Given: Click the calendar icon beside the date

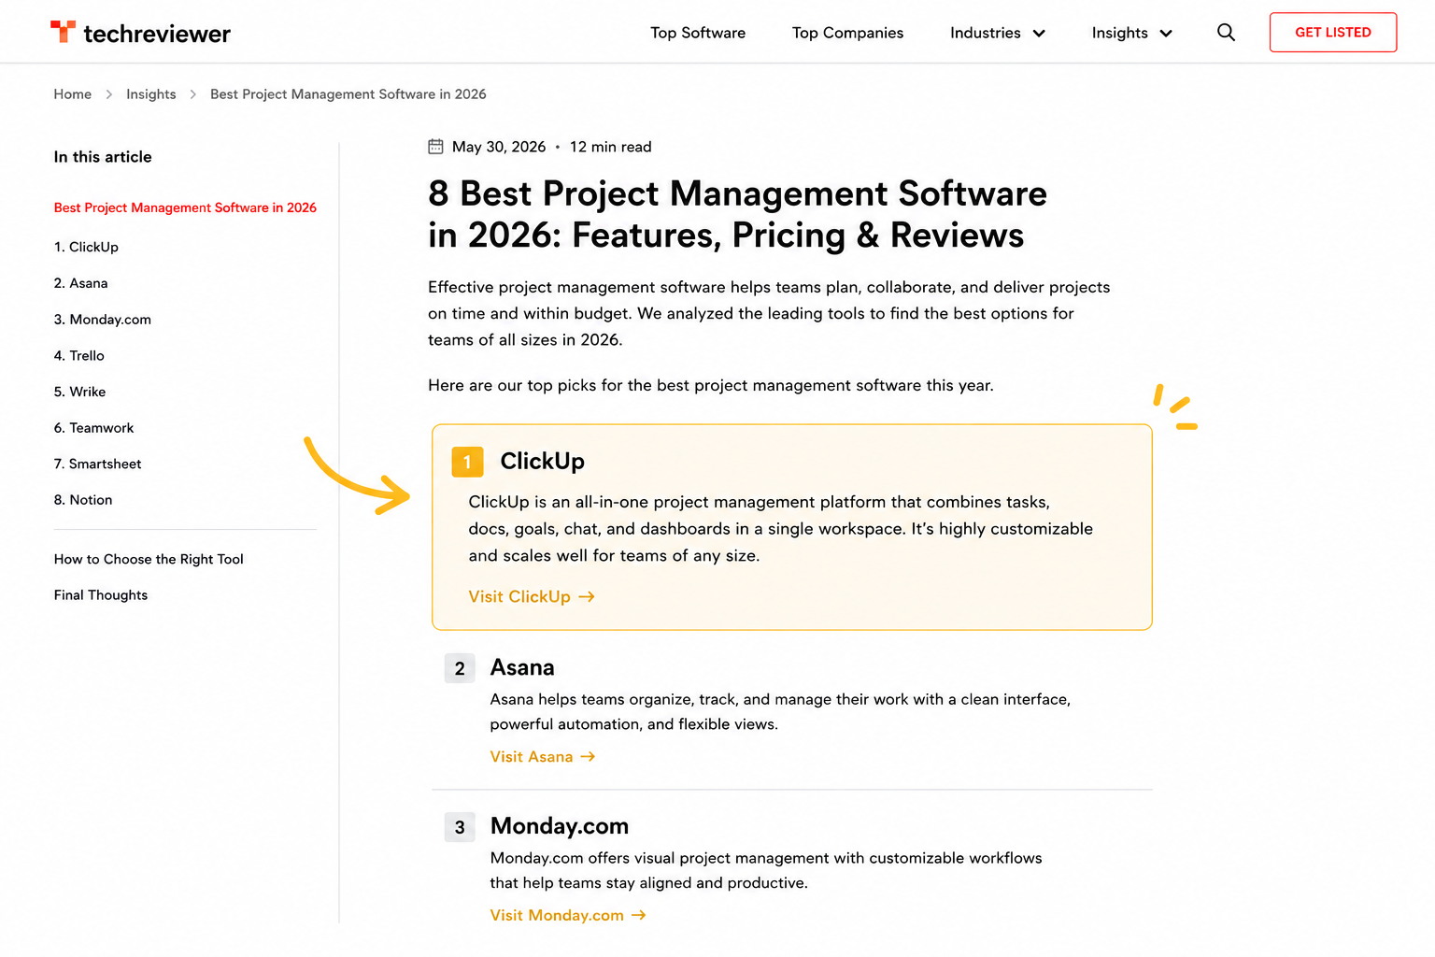Looking at the screenshot, I should (435, 147).
